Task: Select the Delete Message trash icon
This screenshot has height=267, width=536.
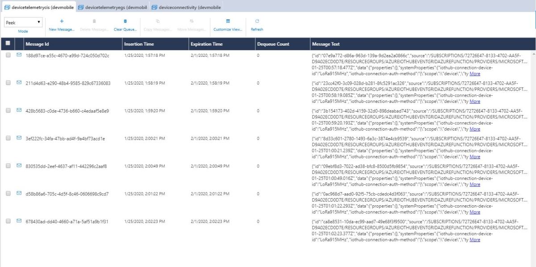Action: click(94, 21)
